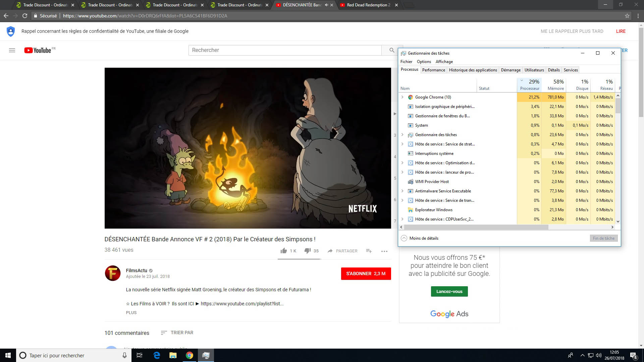The width and height of the screenshot is (644, 362).
Task: Click the video player frame
Action: (248, 148)
